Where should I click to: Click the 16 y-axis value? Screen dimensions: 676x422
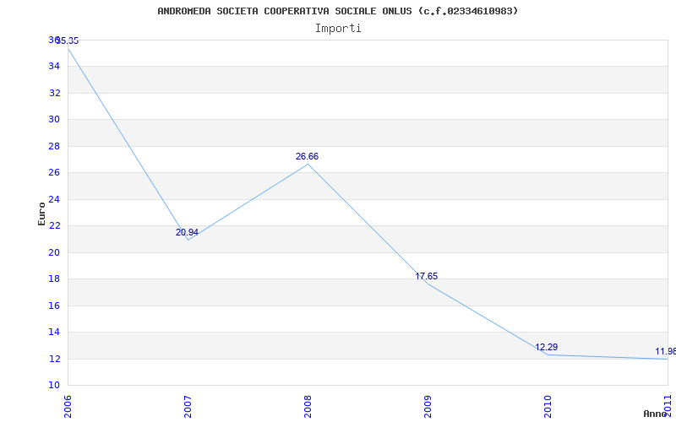pyautogui.click(x=54, y=306)
